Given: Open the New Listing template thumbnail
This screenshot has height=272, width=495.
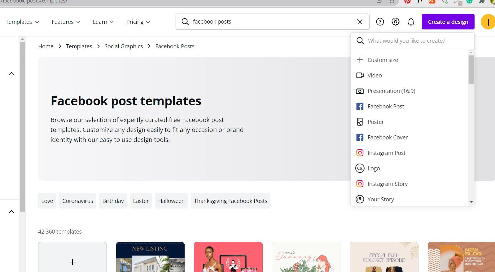Looking at the screenshot, I should click(x=150, y=257).
